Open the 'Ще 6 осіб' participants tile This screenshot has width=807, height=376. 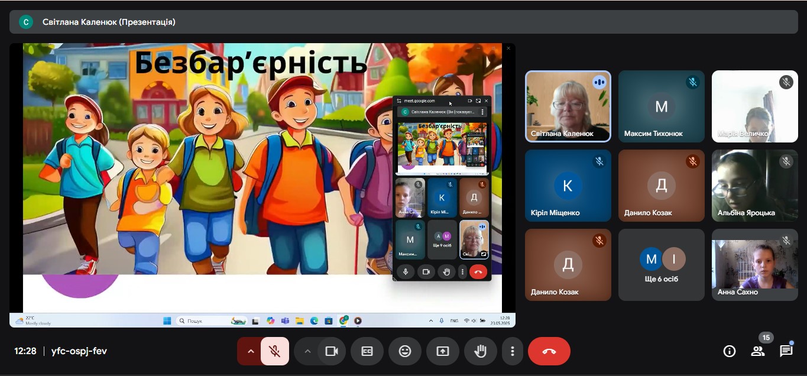point(661,265)
